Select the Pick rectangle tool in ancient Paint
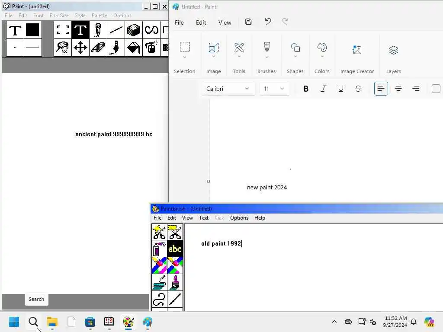Screen dimensions: 443x332 pyautogui.click(x=63, y=30)
